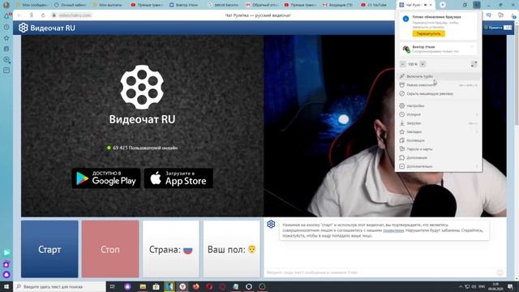Switch to the Личный кабинет tab
519x292 pixels.
pyautogui.click(x=71, y=5)
